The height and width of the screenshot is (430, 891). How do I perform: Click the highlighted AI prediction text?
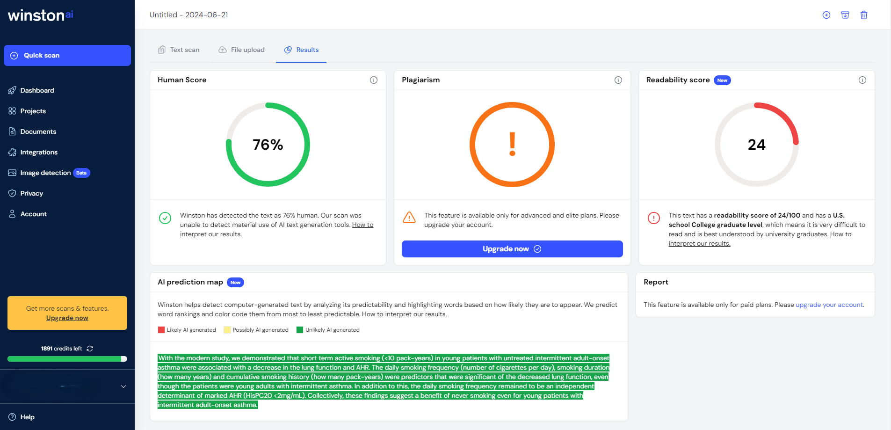[384, 381]
